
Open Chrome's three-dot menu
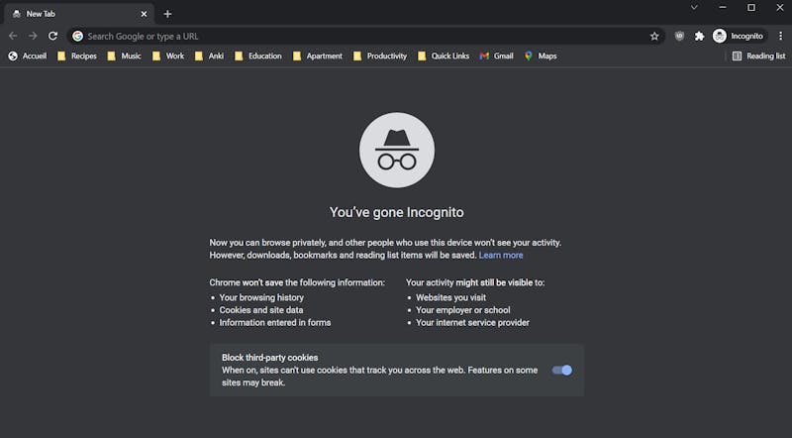(x=780, y=36)
